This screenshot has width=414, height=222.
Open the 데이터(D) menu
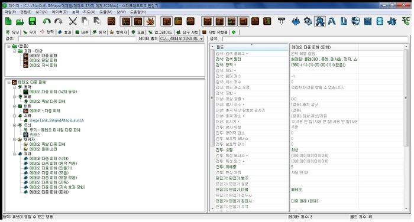[60, 12]
